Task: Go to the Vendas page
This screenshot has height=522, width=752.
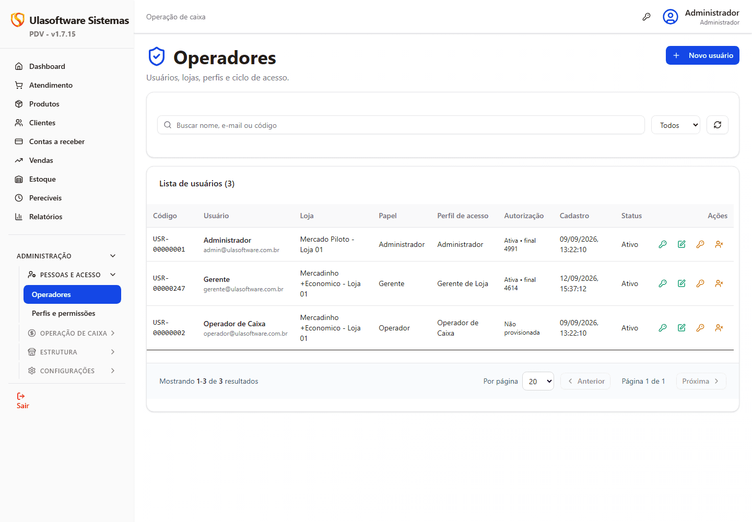Action: click(x=67, y=160)
